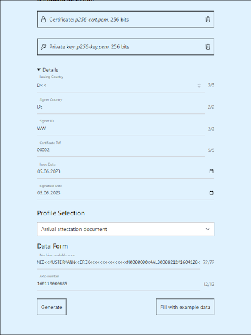Click the lock icon beside Certificate

[x=44, y=20]
